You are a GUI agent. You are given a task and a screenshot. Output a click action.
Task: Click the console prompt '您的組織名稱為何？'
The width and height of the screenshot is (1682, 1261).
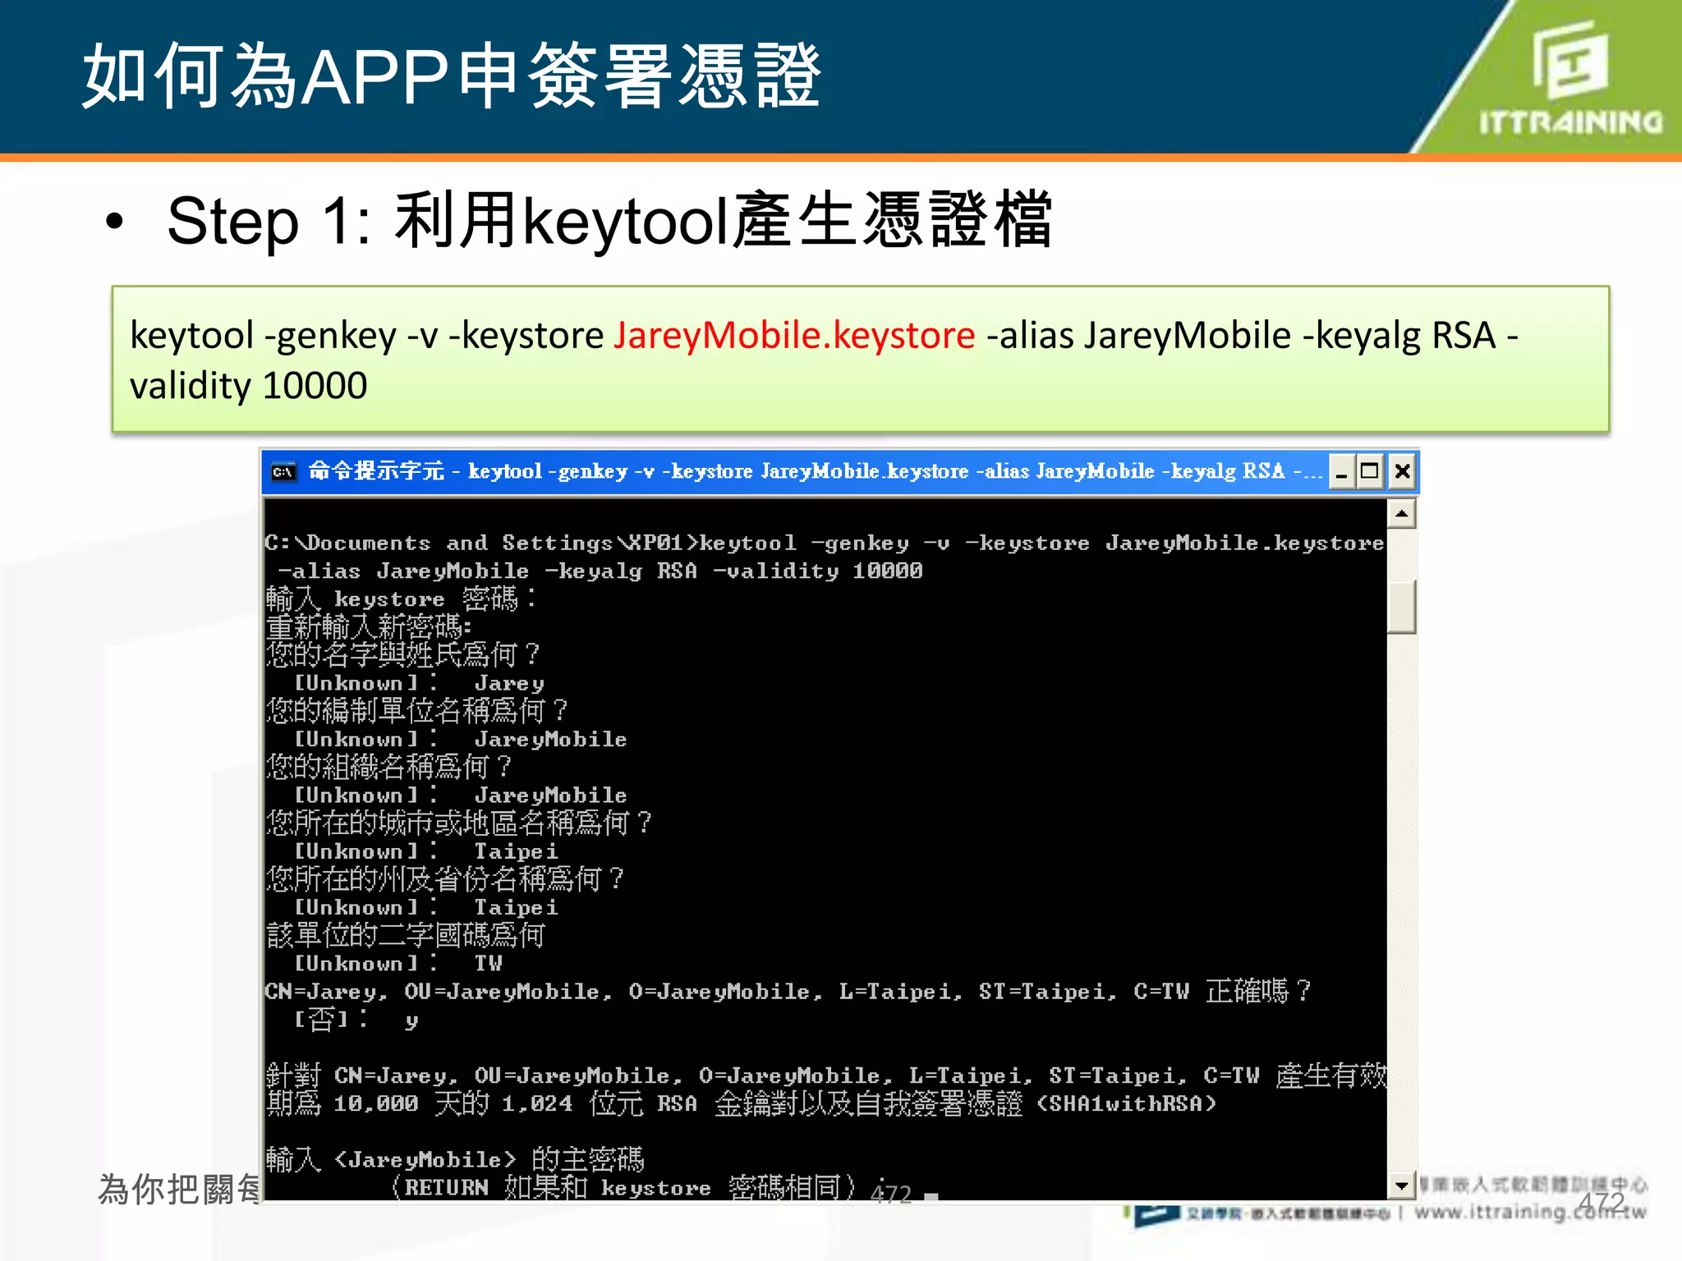tap(389, 767)
